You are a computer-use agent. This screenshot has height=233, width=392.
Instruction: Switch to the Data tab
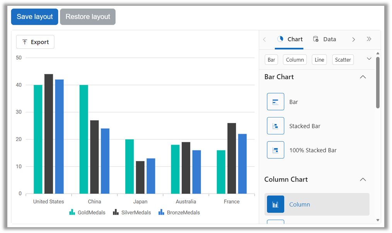click(x=324, y=39)
